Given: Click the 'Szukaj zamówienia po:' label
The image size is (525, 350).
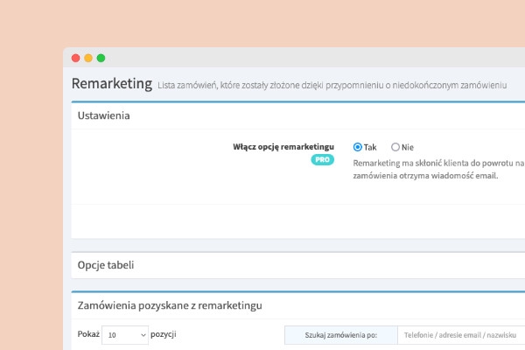Looking at the screenshot, I should (x=340, y=335).
